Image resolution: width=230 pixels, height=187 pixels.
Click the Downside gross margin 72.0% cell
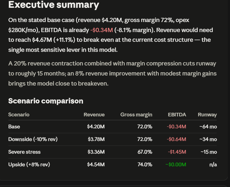[145, 139]
